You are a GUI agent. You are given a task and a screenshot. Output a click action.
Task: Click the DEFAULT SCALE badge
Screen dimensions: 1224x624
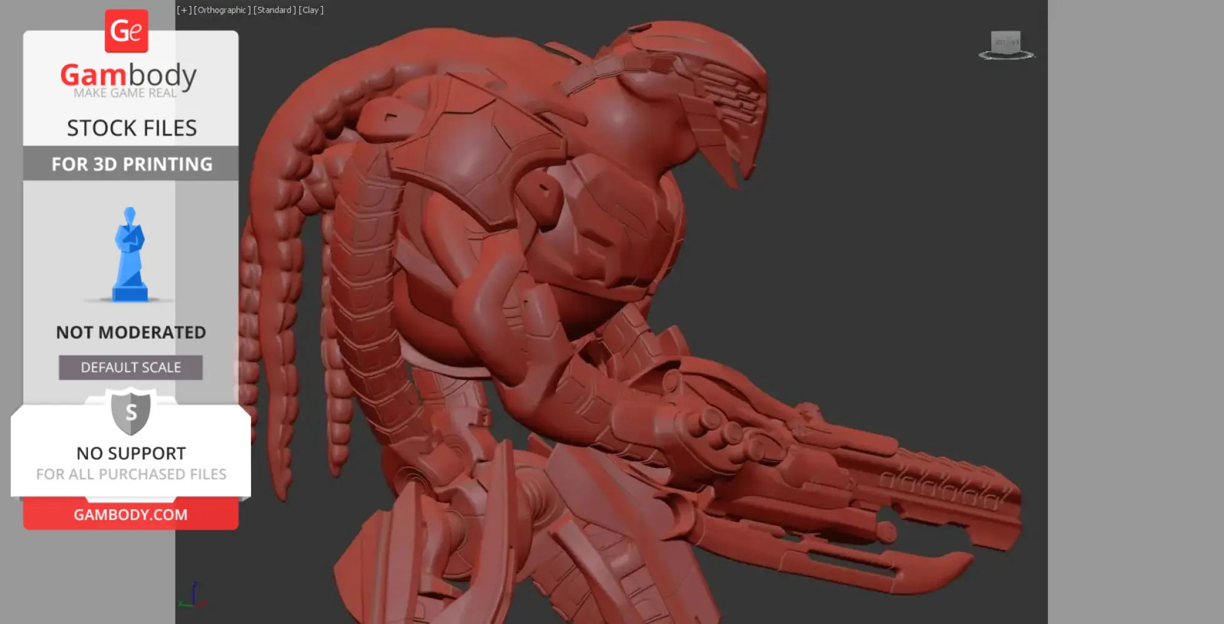pyautogui.click(x=130, y=367)
